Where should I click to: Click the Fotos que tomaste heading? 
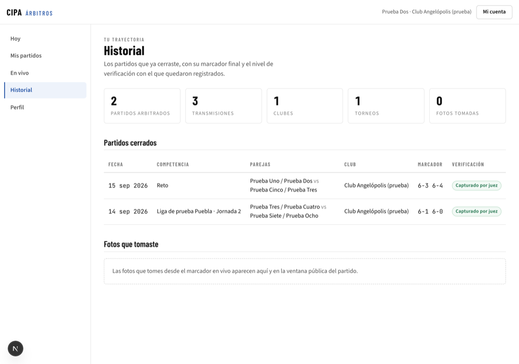coord(131,244)
